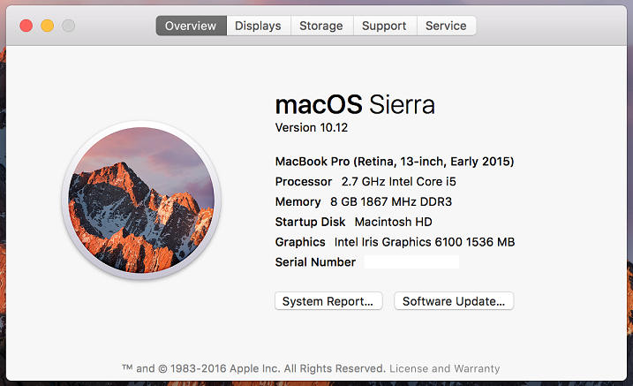
Task: Go to the Service tab
Action: [x=446, y=26]
